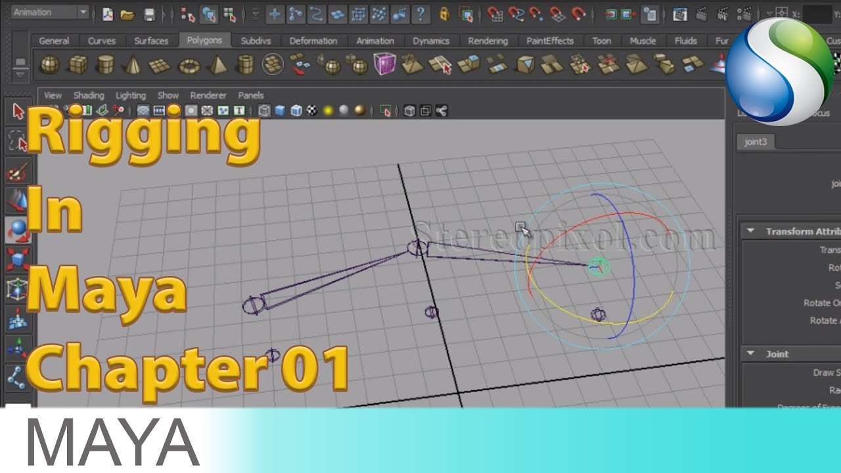Screen dimensions: 841x473
Task: Open the Animation menu set dropdown
Action: (51, 12)
